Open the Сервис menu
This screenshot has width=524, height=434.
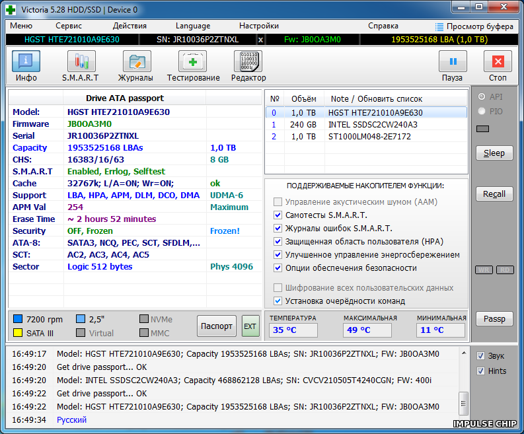[69, 26]
